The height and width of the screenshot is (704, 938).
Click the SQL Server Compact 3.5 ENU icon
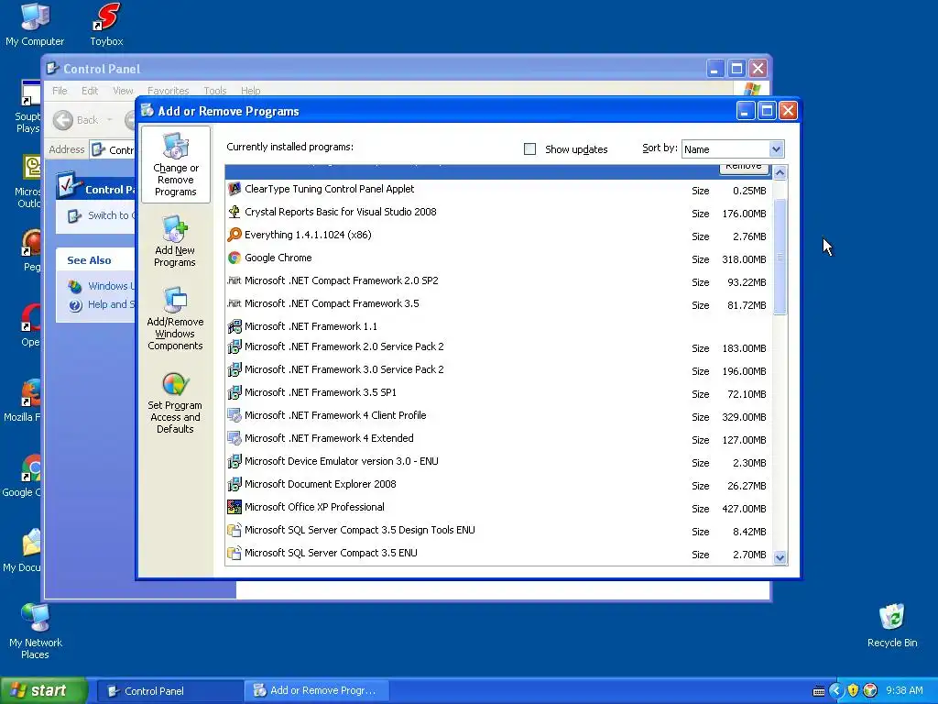[x=234, y=553]
